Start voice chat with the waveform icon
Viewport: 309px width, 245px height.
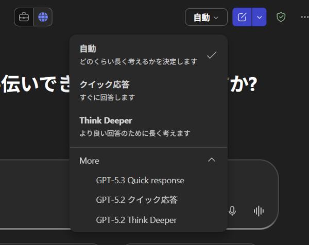coord(259,211)
